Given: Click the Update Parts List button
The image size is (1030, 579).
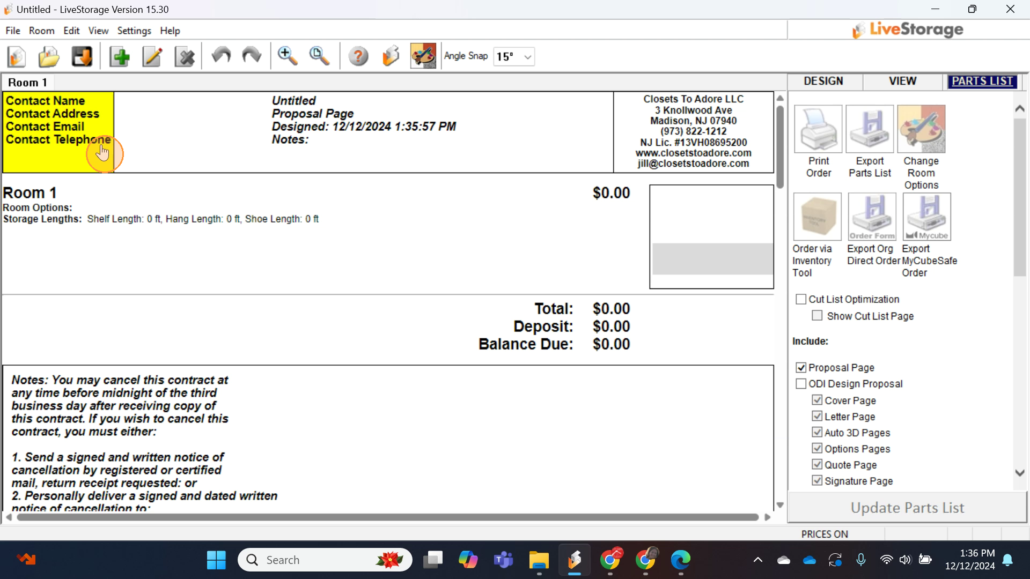Looking at the screenshot, I should (x=907, y=508).
